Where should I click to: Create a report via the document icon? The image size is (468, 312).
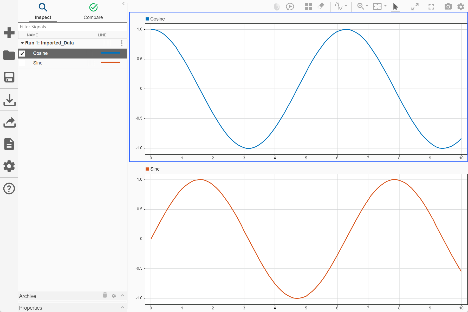[9, 144]
